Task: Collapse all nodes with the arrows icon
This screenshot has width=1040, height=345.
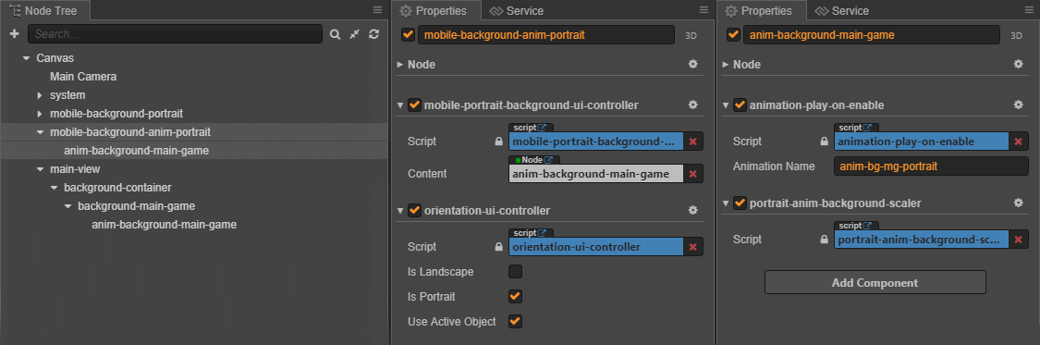Action: (x=355, y=34)
